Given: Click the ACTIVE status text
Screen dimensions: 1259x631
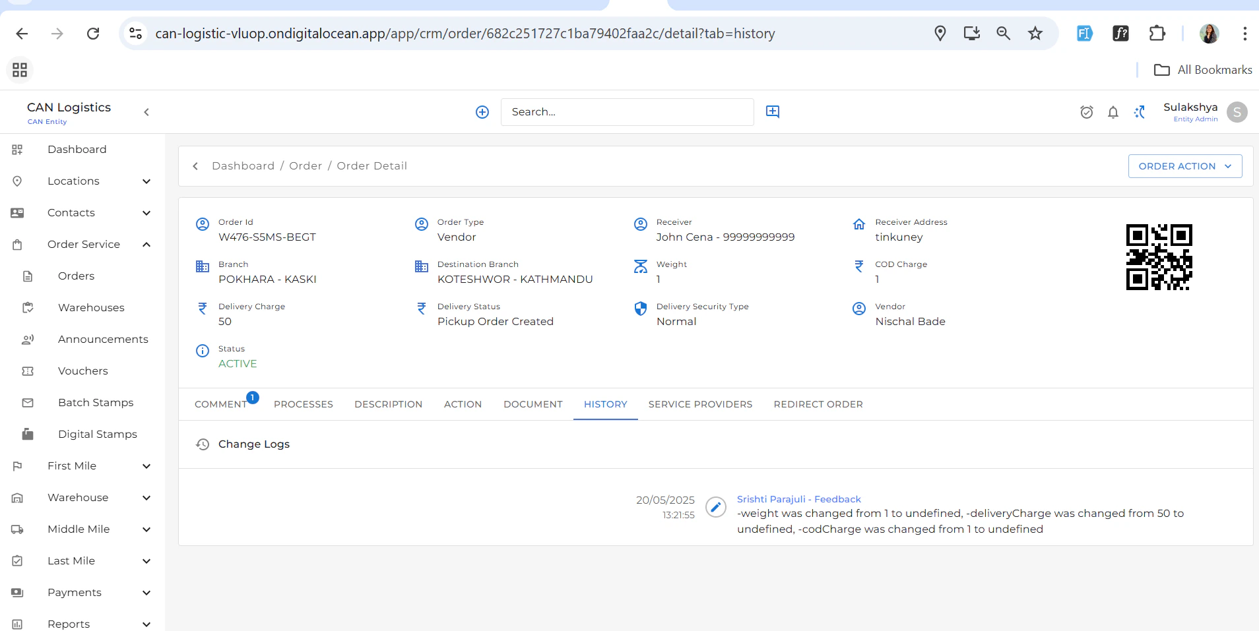Looking at the screenshot, I should click(238, 364).
